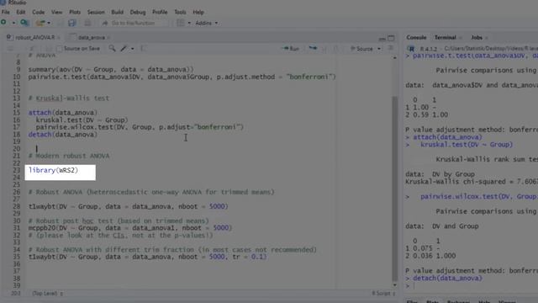
Task: Click the Print document icon
Action: pyautogui.click(x=87, y=23)
